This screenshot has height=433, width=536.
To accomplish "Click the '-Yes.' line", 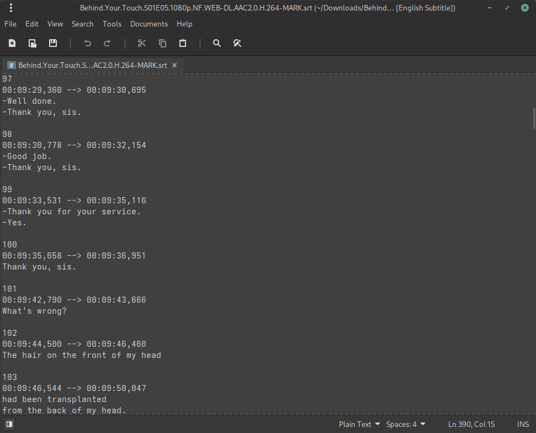I will pyautogui.click(x=14, y=223).
